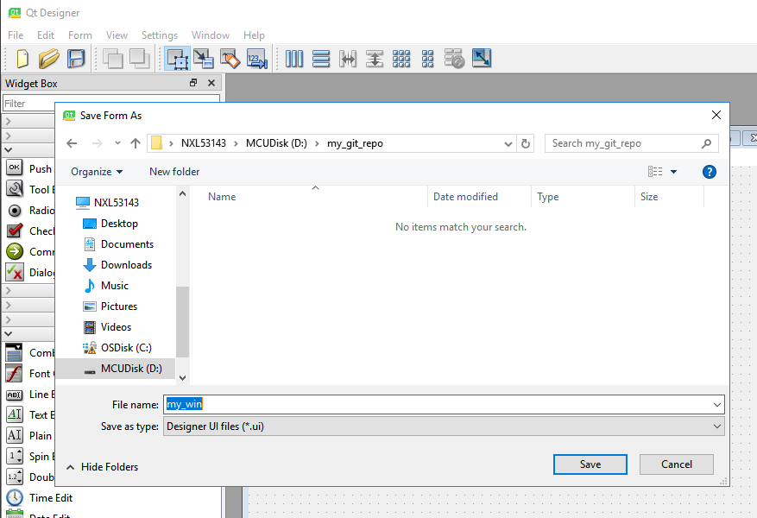757x518 pixels.
Task: Refresh the my_git_repo folder view
Action: (x=526, y=143)
